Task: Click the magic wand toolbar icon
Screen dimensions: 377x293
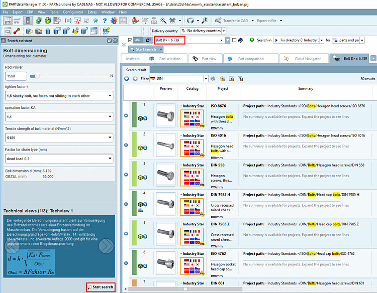Action: click(163, 21)
